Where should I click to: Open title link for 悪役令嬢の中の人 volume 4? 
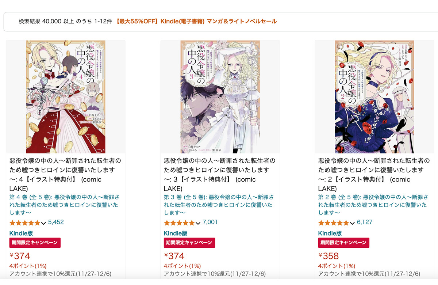(65, 175)
